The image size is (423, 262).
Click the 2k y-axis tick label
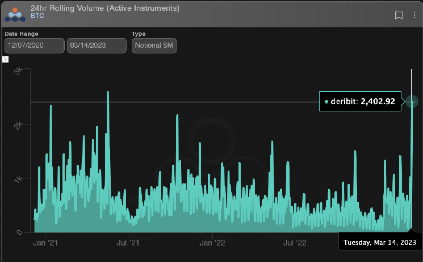point(18,124)
